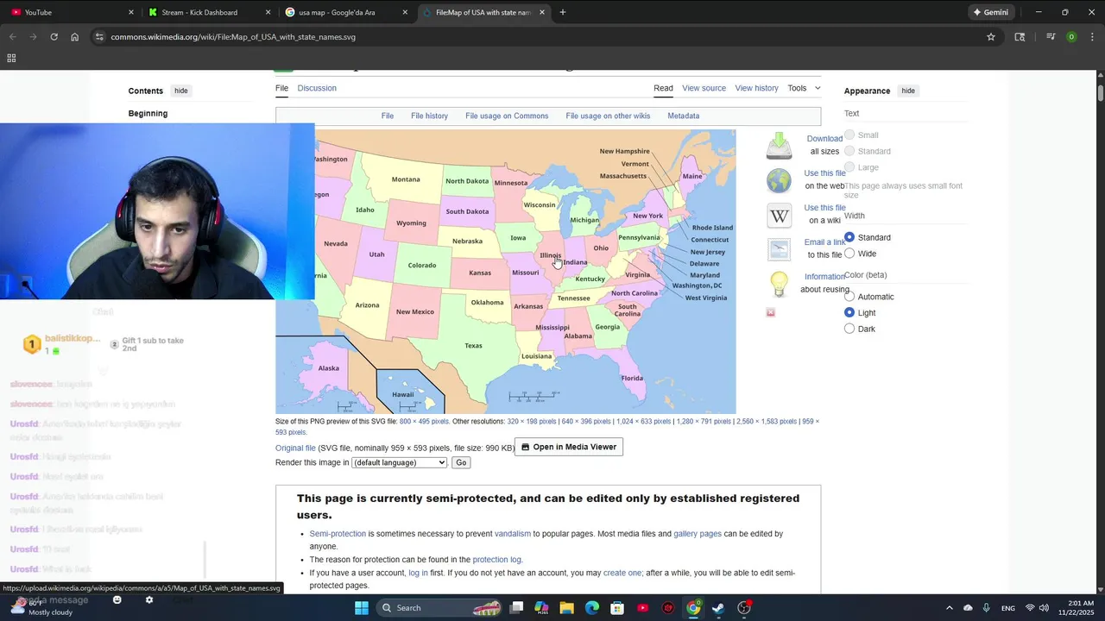
Task: Jump to File usage on Commons link
Action: [x=507, y=116]
